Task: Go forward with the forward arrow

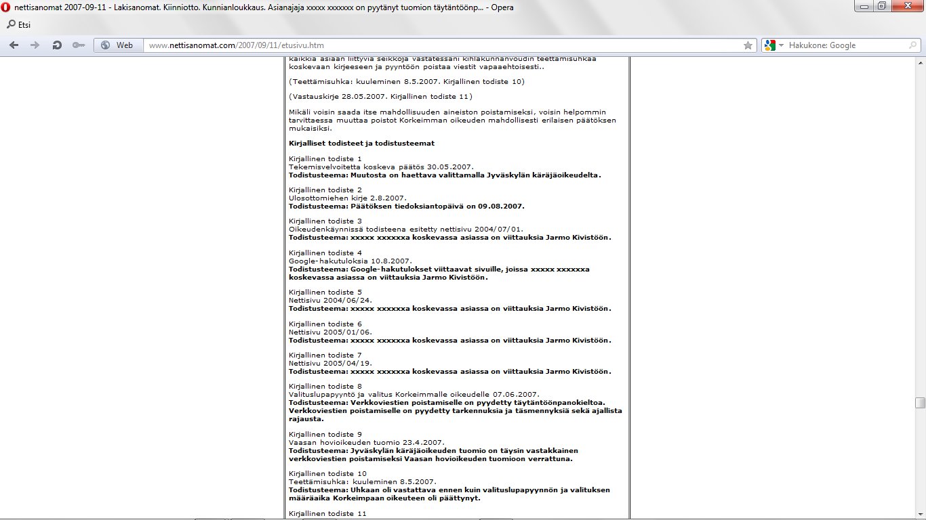Action: (35, 45)
